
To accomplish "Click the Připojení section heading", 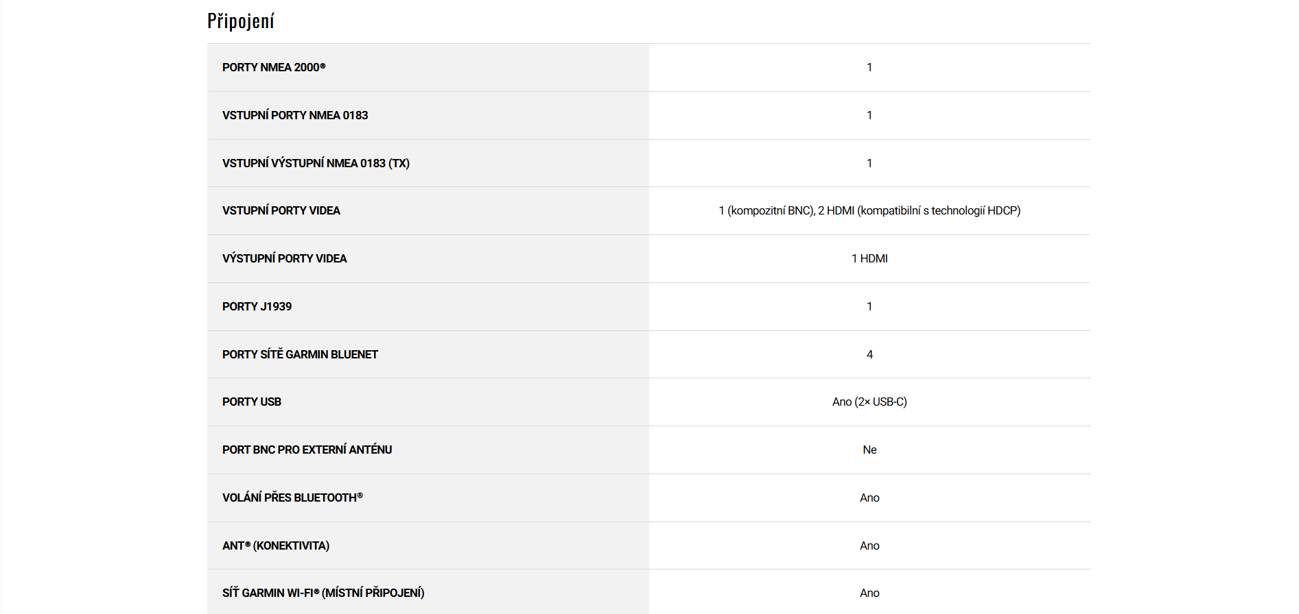I will point(241,21).
